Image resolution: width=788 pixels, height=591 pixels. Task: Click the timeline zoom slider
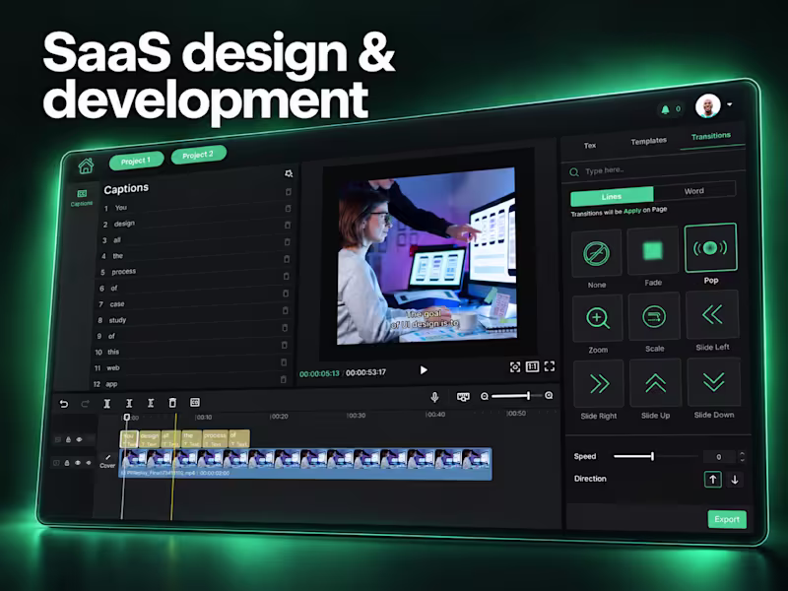[x=516, y=396]
